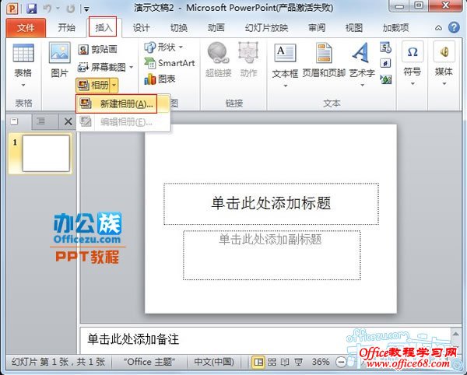Insert a table with the 表格 icon
Viewport: 467px width, 375px height.
tap(23, 53)
